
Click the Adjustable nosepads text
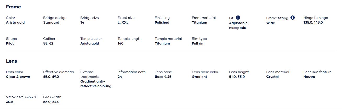click(x=238, y=25)
